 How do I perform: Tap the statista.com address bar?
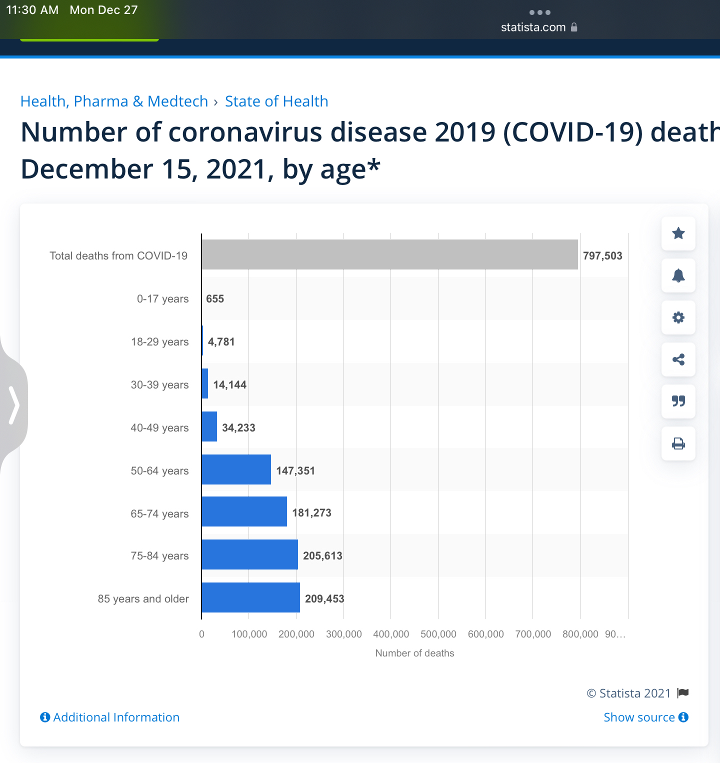[x=533, y=27]
